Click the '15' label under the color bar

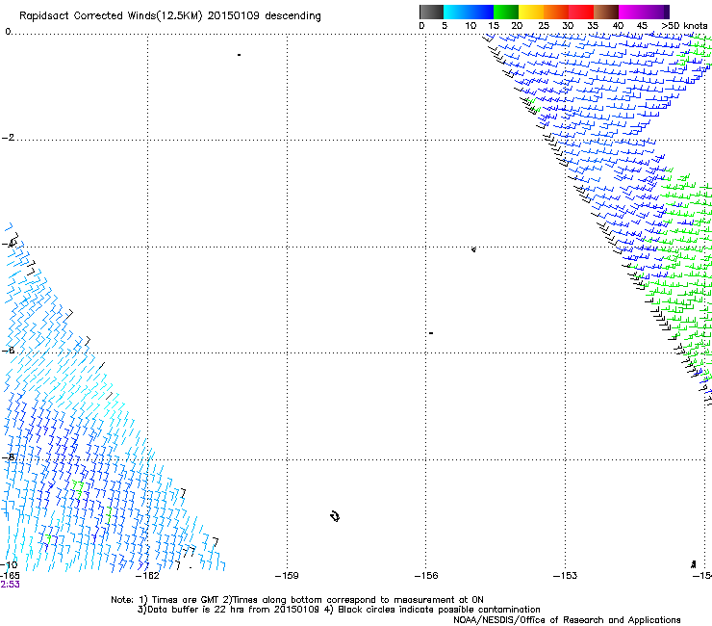pos(494,26)
